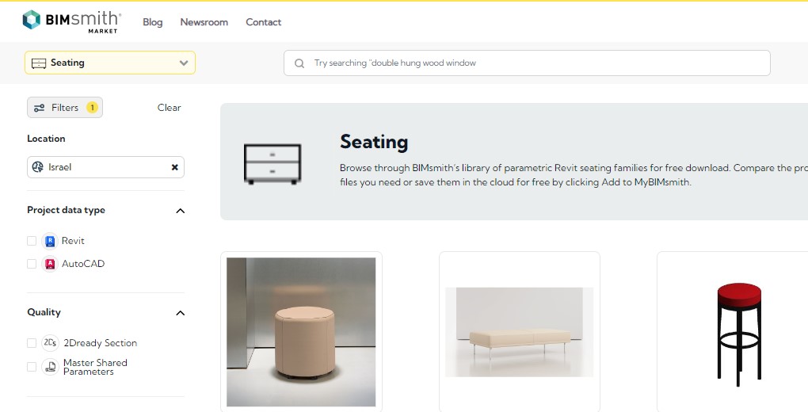Open the Blog menu item

[153, 22]
